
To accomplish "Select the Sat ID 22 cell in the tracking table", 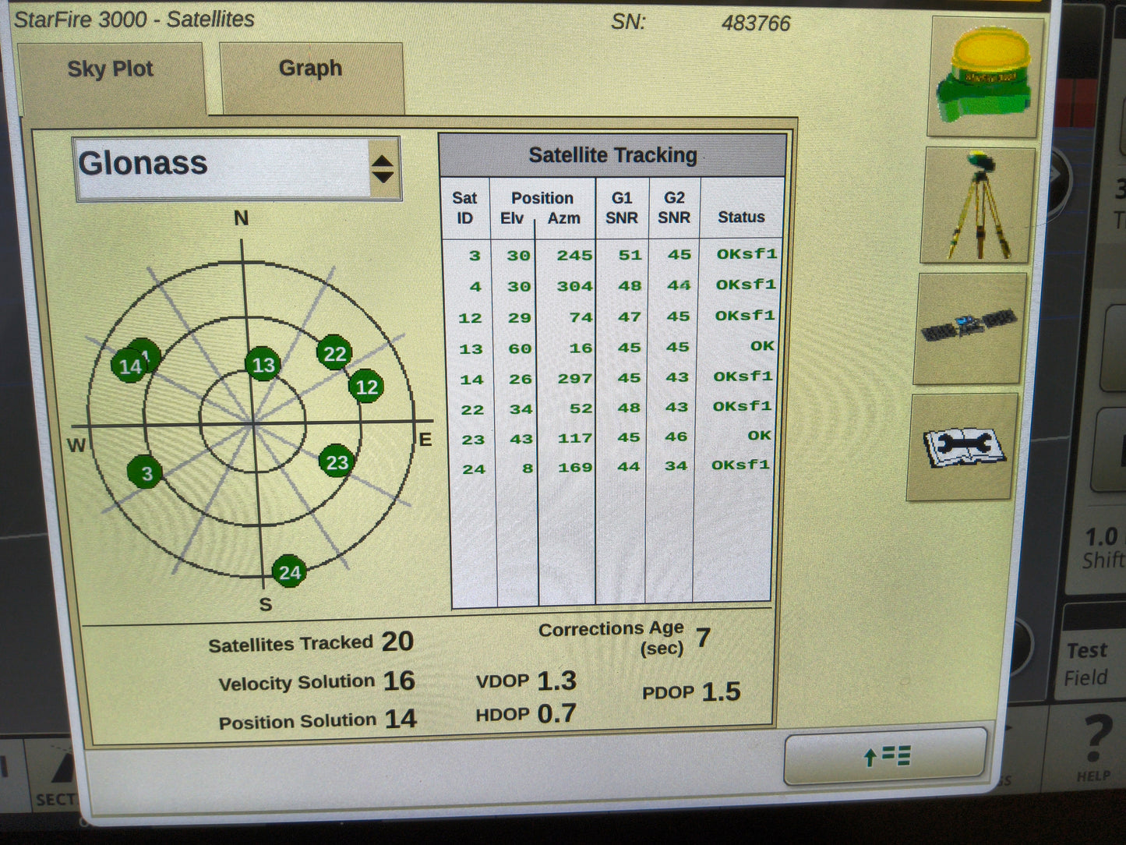I will (x=472, y=410).
